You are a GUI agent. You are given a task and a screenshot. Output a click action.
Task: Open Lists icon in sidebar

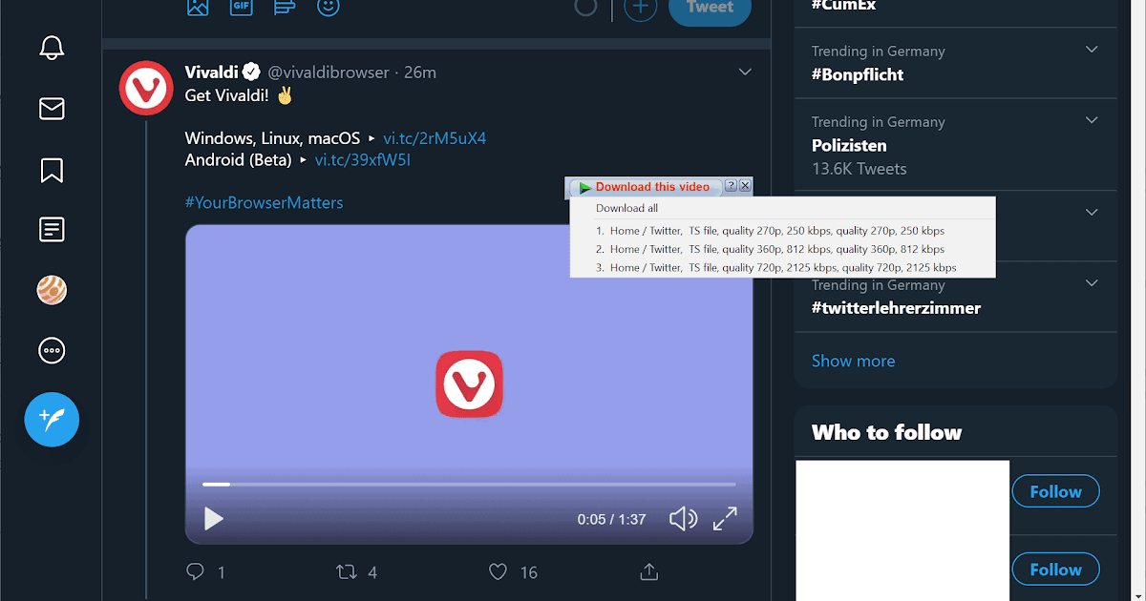click(52, 230)
